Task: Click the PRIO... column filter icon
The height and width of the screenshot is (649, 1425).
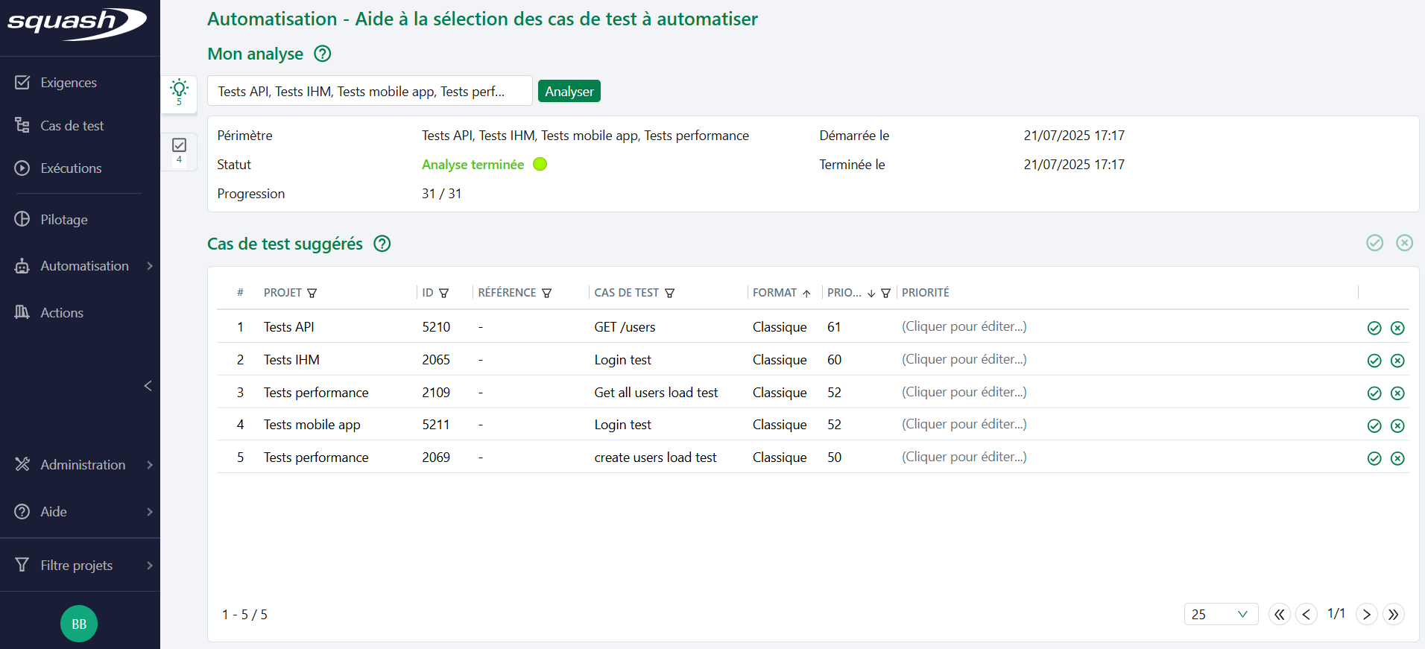Action: [x=886, y=294]
